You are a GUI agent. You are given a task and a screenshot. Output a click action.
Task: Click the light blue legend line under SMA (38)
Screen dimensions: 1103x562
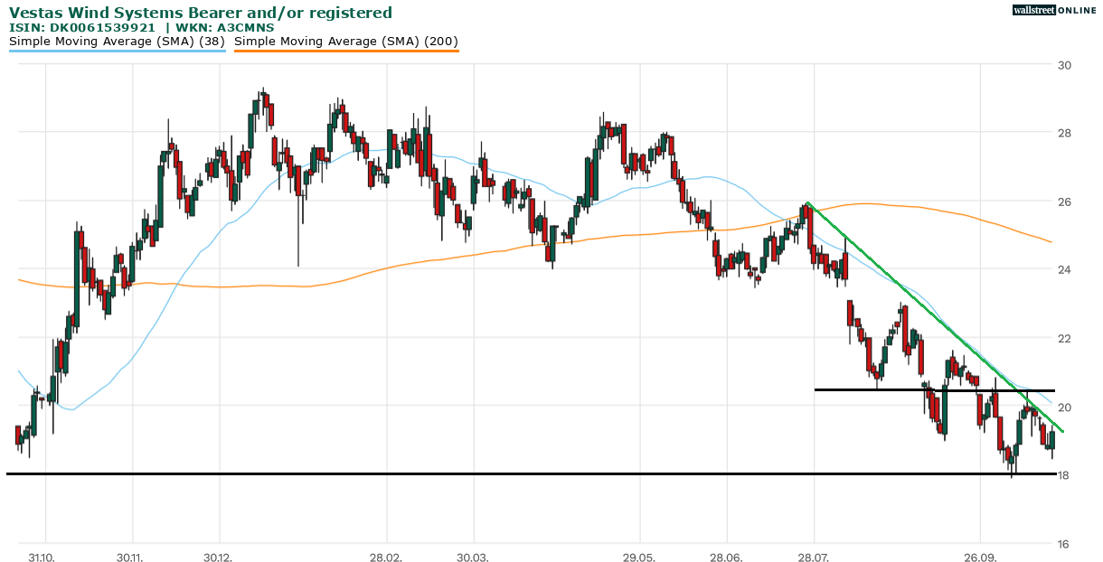pos(117,52)
